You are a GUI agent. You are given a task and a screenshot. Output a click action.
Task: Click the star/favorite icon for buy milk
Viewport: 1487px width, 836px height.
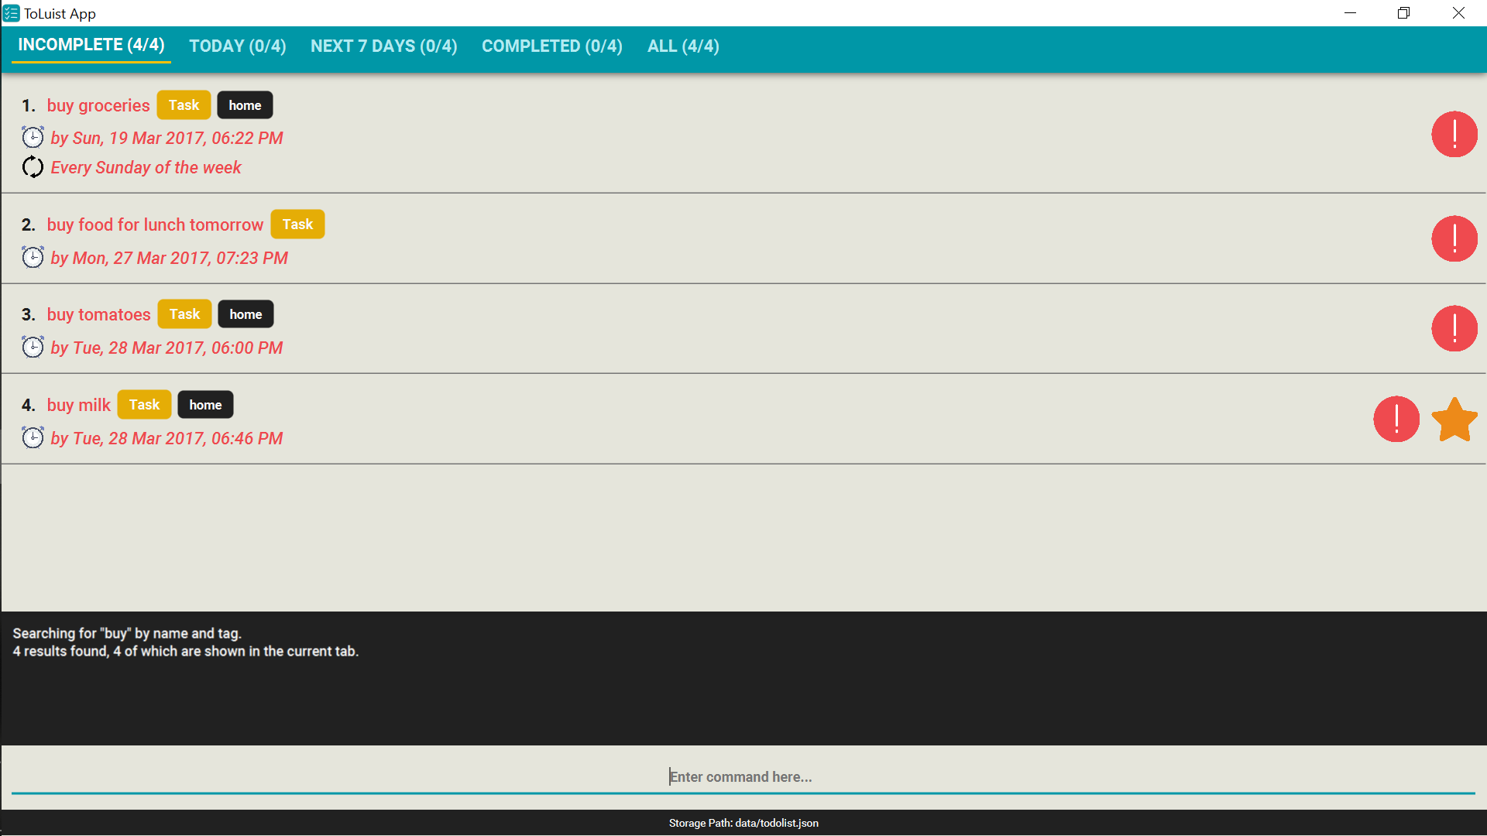pyautogui.click(x=1452, y=420)
